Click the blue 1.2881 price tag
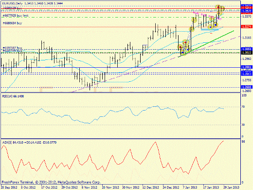 click(x=247, y=67)
